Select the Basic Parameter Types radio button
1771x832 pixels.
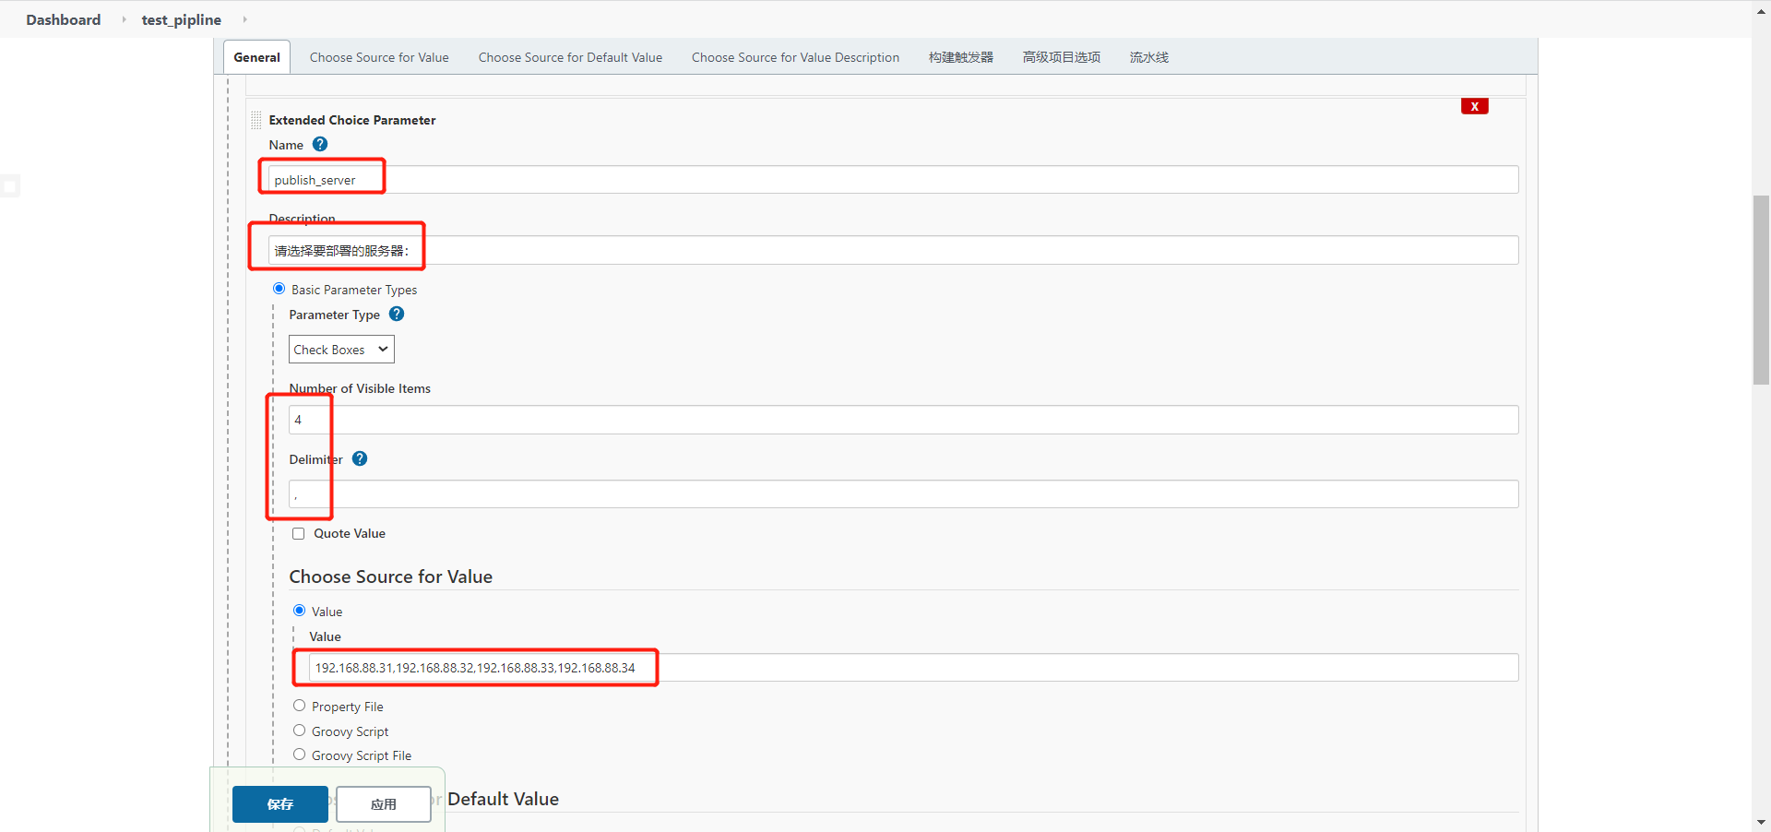point(279,289)
